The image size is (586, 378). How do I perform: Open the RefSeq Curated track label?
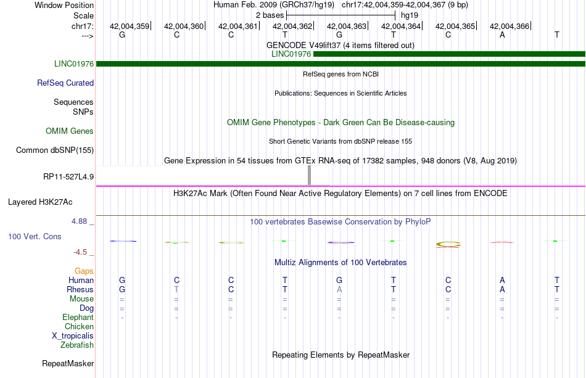[65, 83]
